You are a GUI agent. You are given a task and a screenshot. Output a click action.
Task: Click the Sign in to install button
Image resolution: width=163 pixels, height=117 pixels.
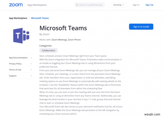(x=141, y=27)
